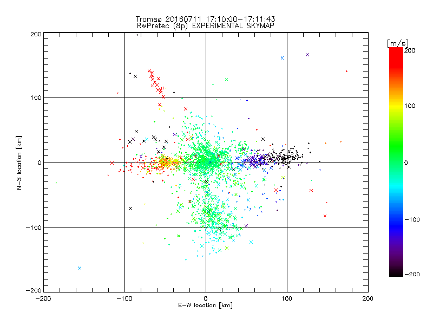Image resolution: width=433 pixels, height=325 pixels.
Task: Click the '0' tick label on the E-W axis
Action: [206, 298]
